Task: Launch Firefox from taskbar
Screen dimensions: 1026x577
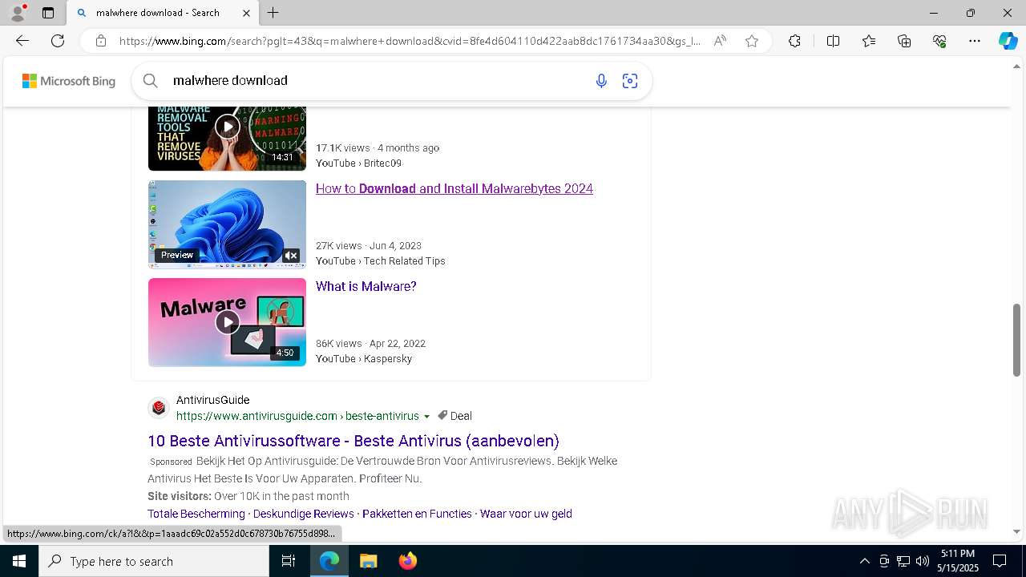Action: (x=408, y=561)
